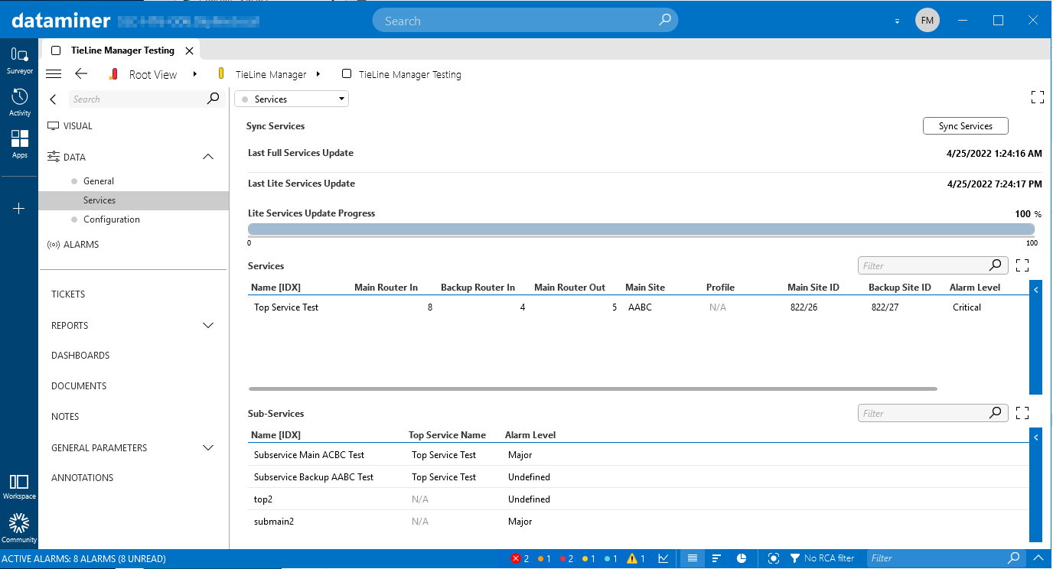Screen dimensions: 1053x569
Task: Expand the Sub-Services table to full screen
Action: click(x=1022, y=413)
